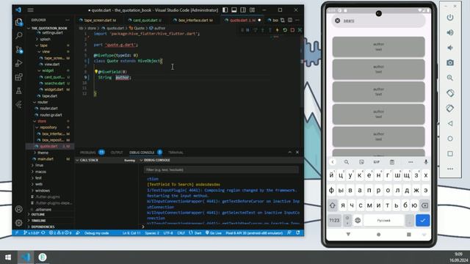470x264 pixels.
Task: Open the Source Control view
Action: [19, 49]
